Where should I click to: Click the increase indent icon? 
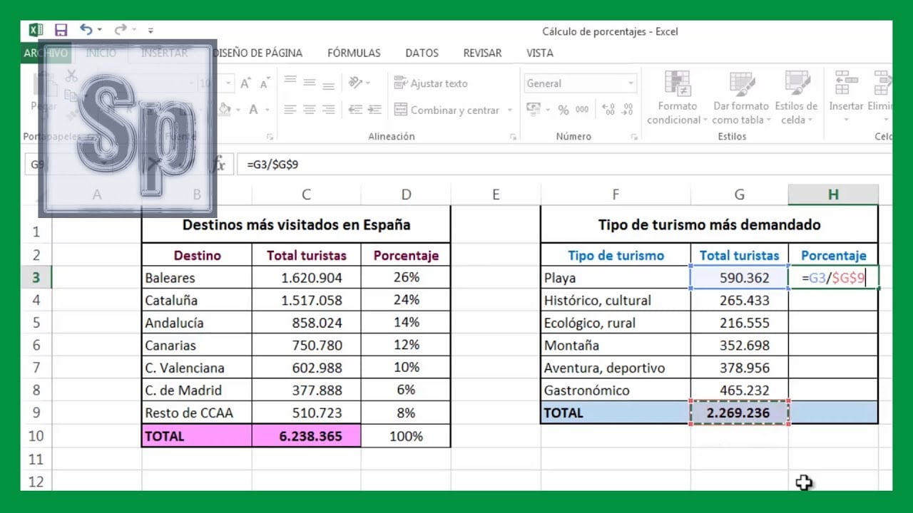click(x=374, y=110)
